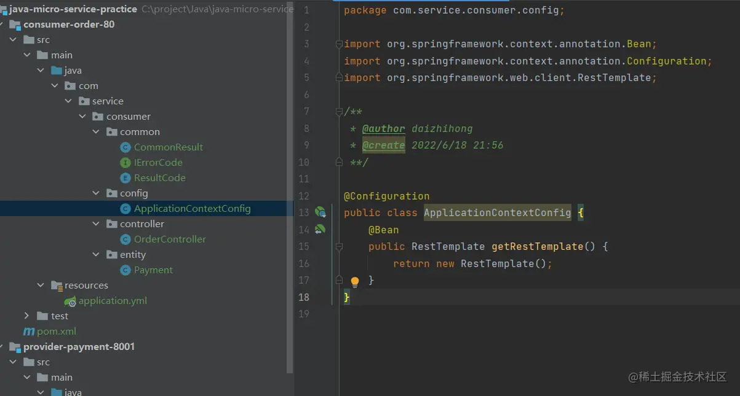
Task: Fold the getRestTemplate method at line 15
Action: tap(339, 247)
